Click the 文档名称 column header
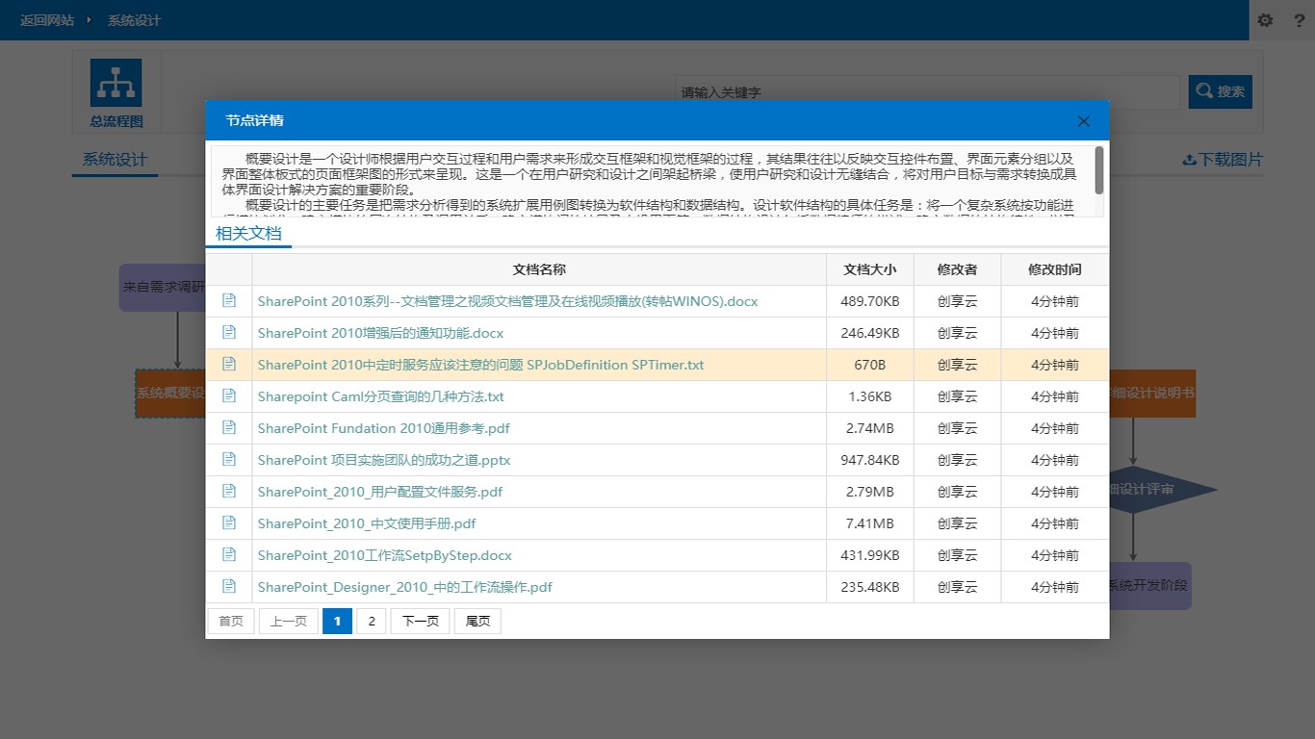The image size is (1315, 739). point(539,269)
